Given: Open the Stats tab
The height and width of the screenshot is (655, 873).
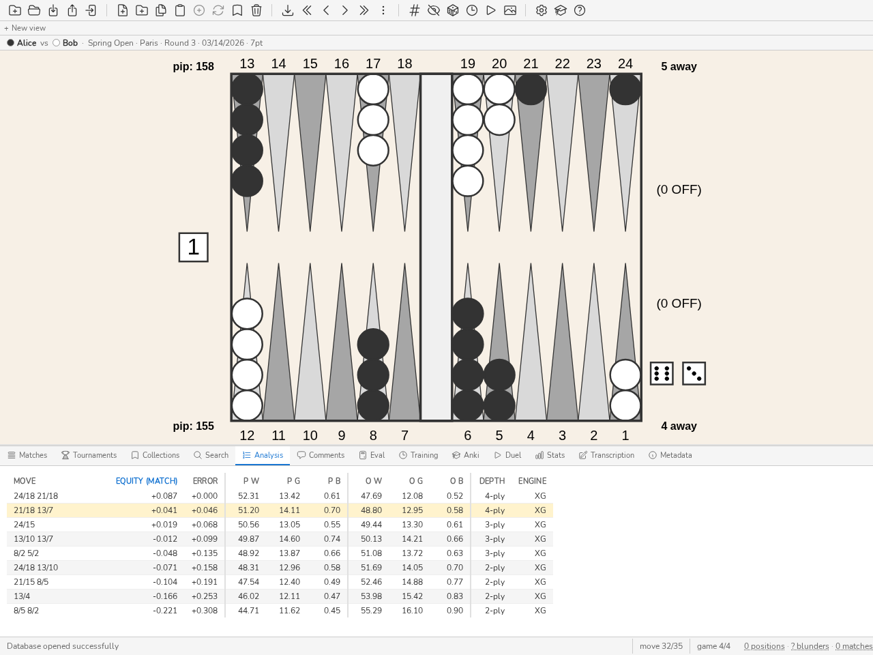Looking at the screenshot, I should [550, 455].
